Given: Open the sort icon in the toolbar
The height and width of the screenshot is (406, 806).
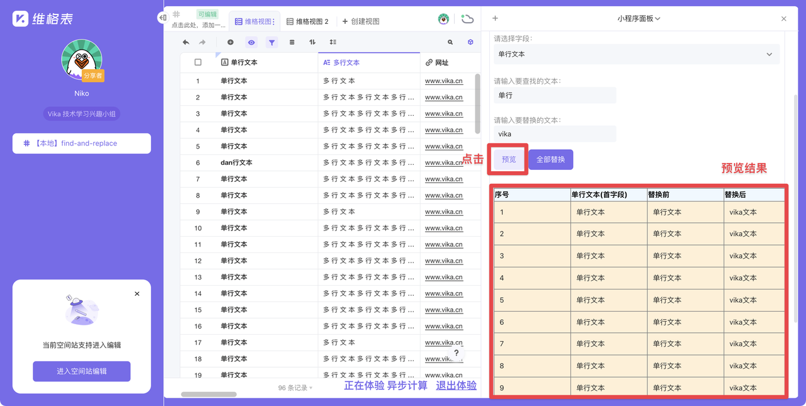Looking at the screenshot, I should point(313,42).
